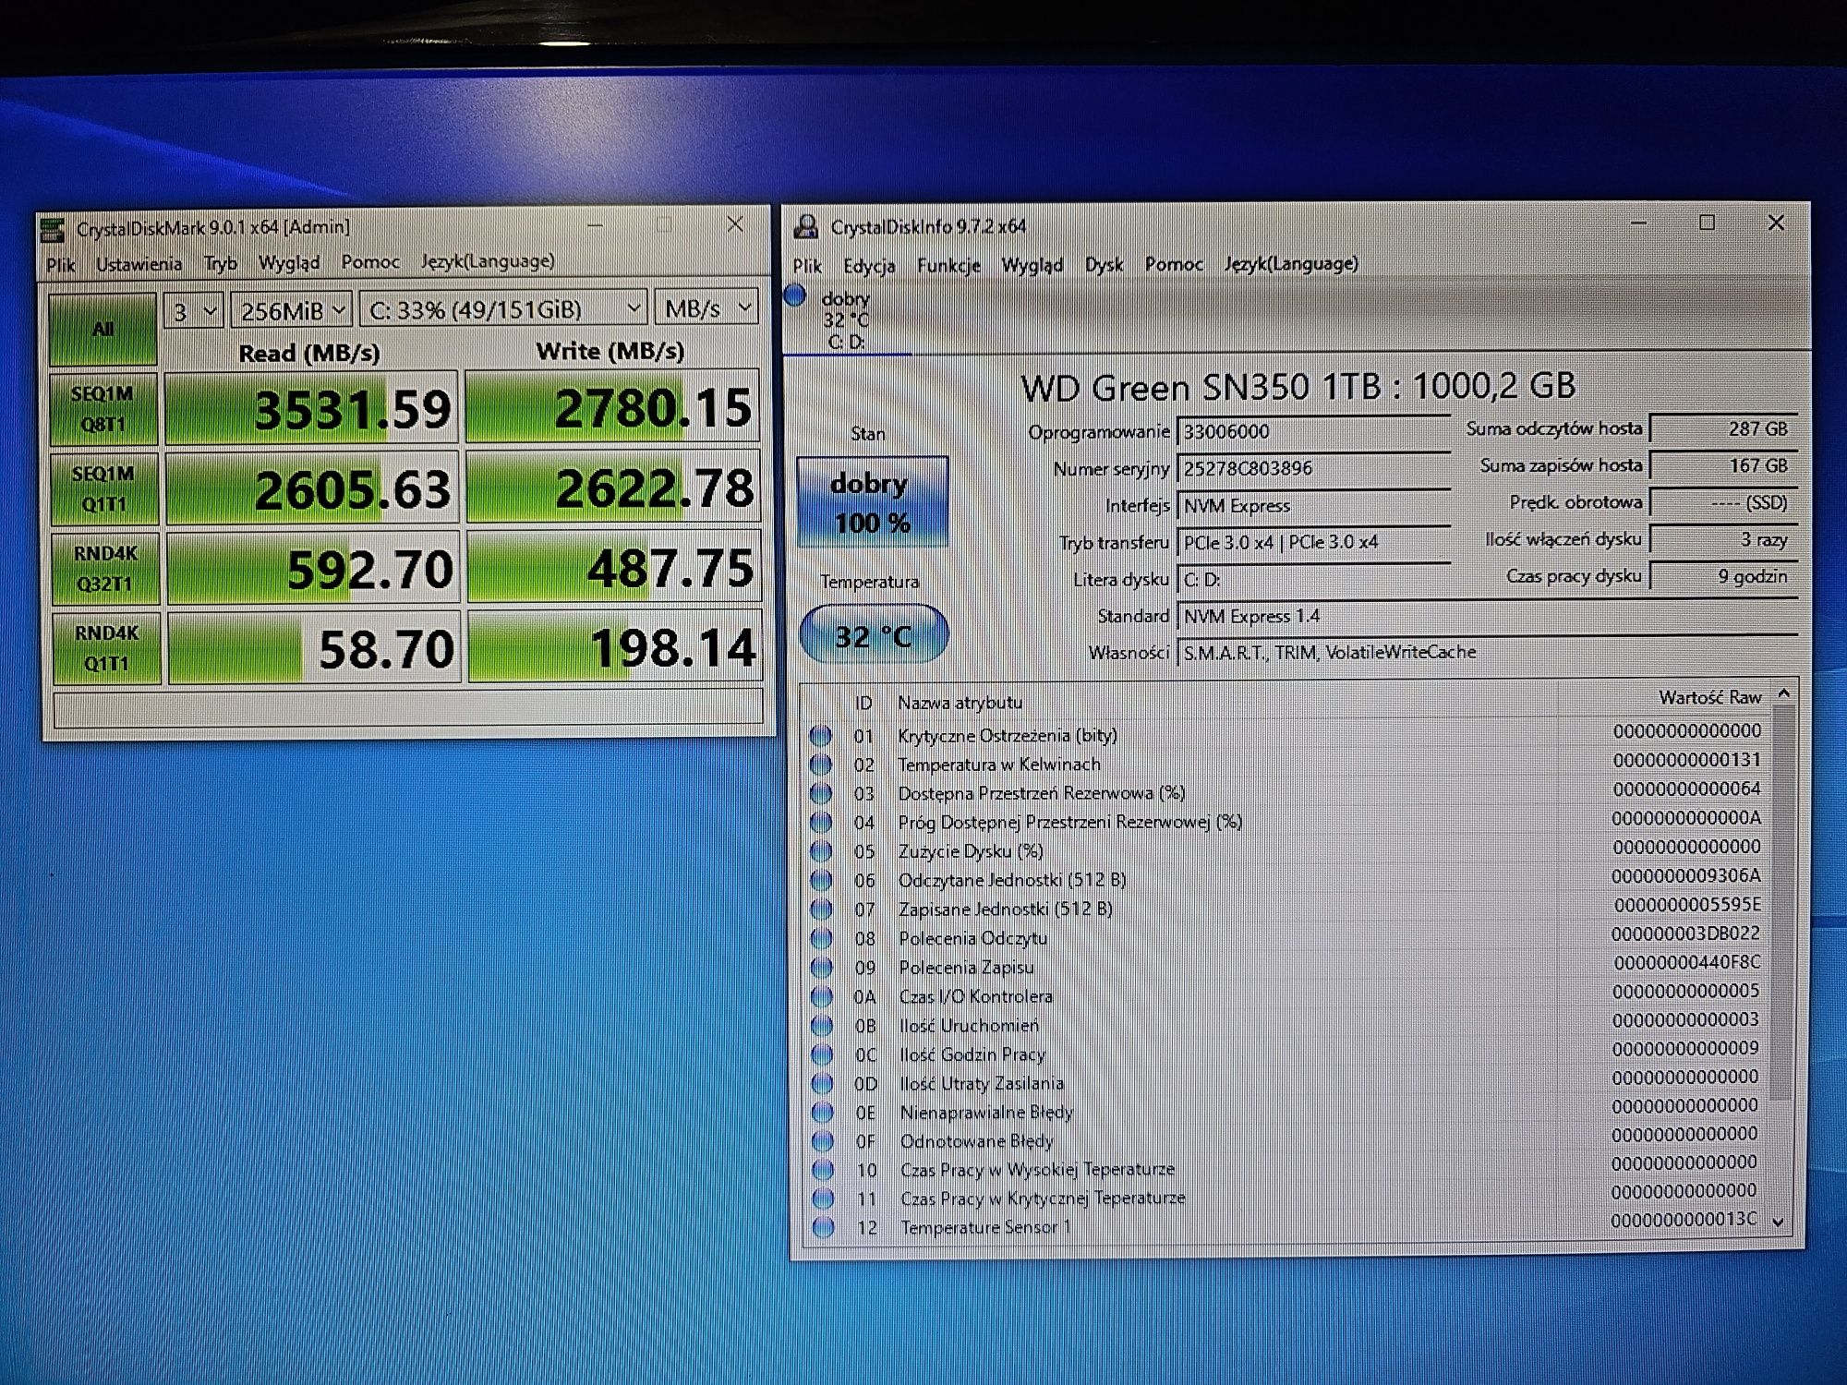The image size is (1847, 1385).
Task: Select the Odczytane Jednostki (512 B) row
Action: click(x=1286, y=879)
